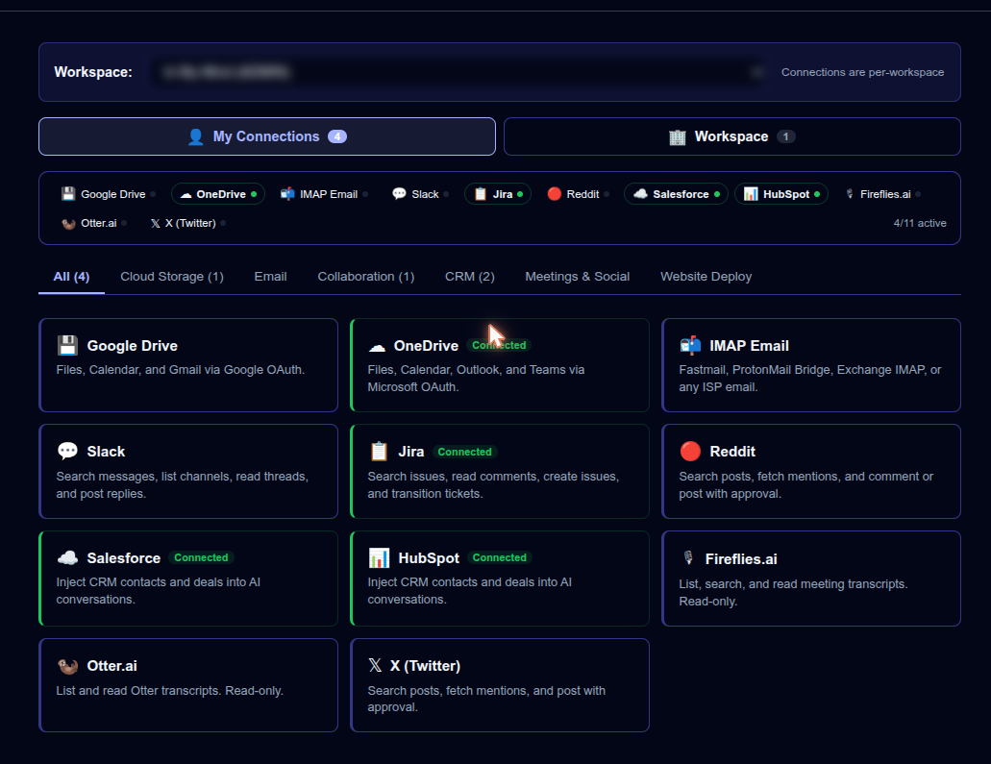991x764 pixels.
Task: Click the count badge 1 in Workspace tab
Action: click(x=785, y=136)
